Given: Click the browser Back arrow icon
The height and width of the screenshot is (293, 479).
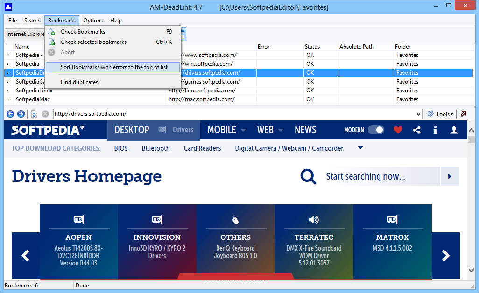Looking at the screenshot, I should click(x=10, y=114).
